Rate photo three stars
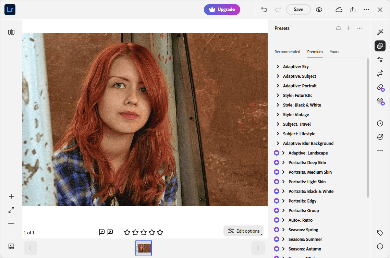Image resolution: width=390 pixels, height=258 pixels. (144, 232)
